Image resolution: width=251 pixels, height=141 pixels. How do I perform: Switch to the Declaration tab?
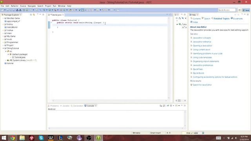click(x=77, y=106)
